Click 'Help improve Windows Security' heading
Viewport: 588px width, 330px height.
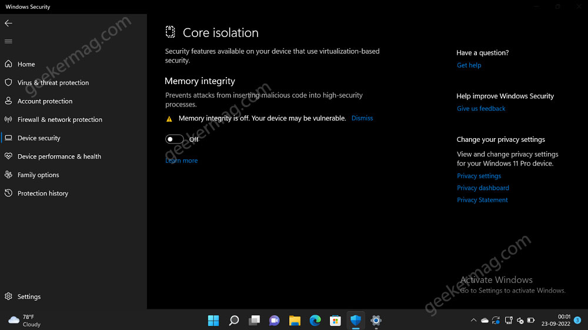(505, 96)
